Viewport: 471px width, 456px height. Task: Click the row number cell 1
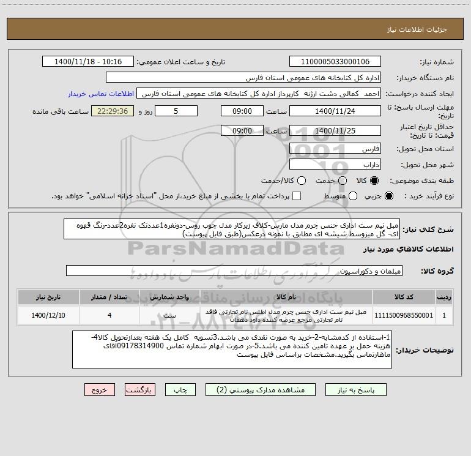click(444, 315)
